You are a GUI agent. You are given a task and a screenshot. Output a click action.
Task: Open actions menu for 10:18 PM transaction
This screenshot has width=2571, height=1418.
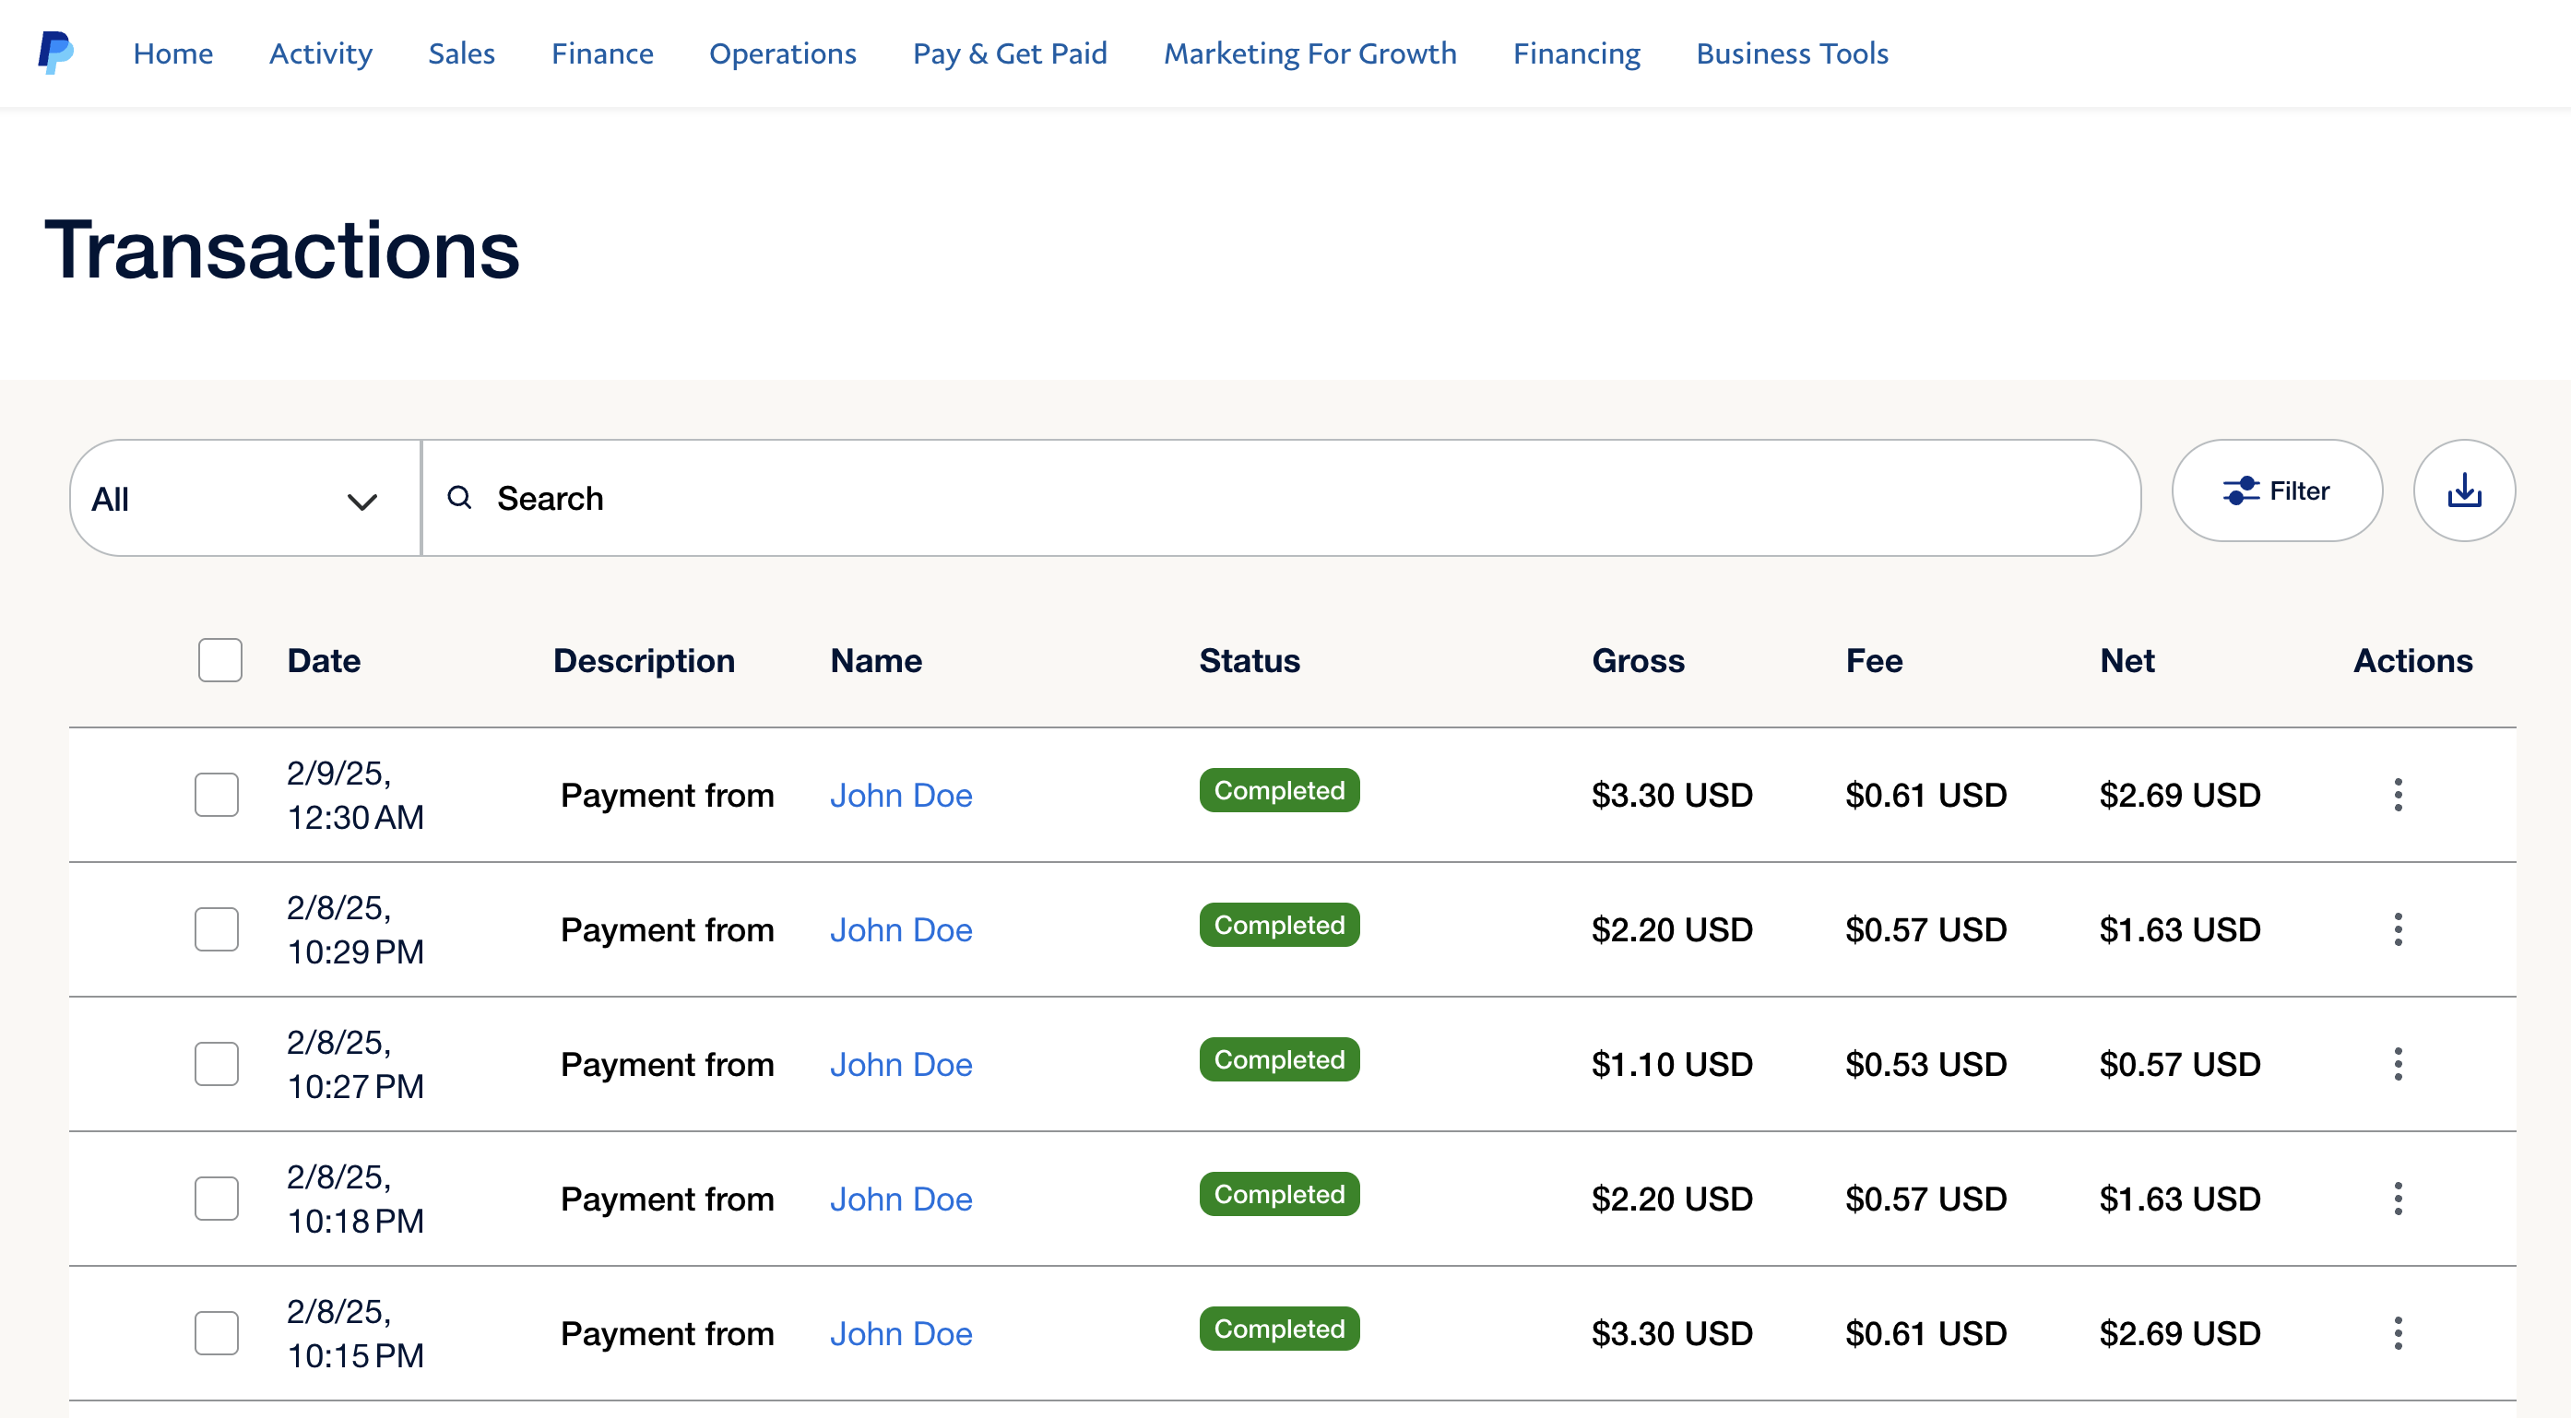pyautogui.click(x=2398, y=1199)
